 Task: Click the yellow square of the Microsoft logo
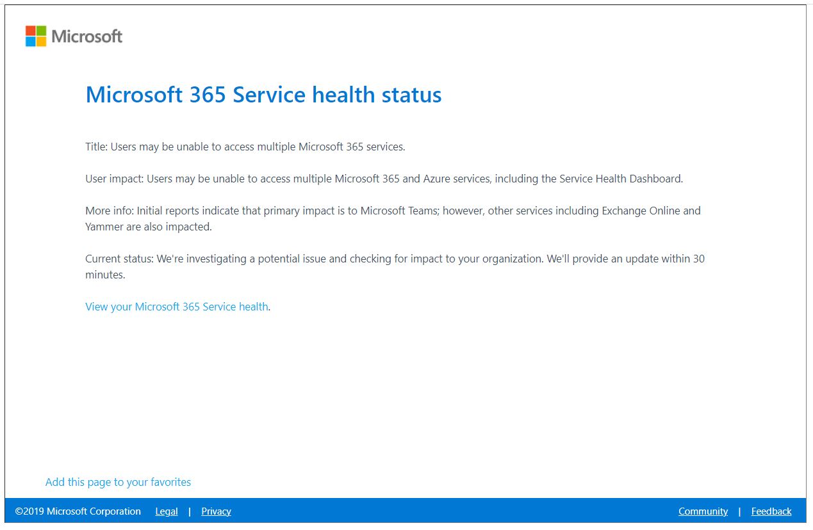[41, 42]
